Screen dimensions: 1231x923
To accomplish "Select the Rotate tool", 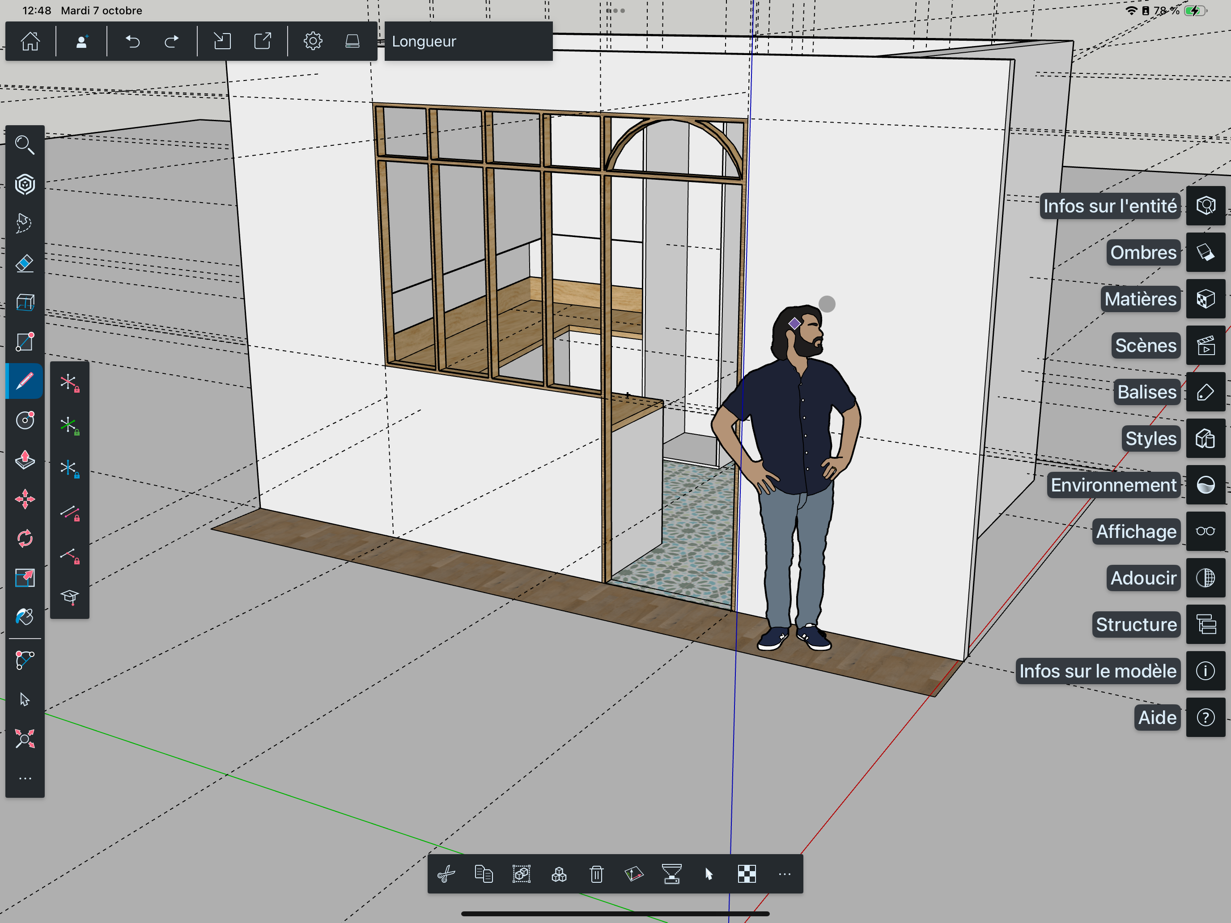I will click(x=25, y=538).
